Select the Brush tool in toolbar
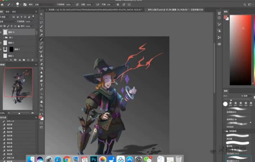This screenshot has height=162, width=255. (x=41, y=39)
